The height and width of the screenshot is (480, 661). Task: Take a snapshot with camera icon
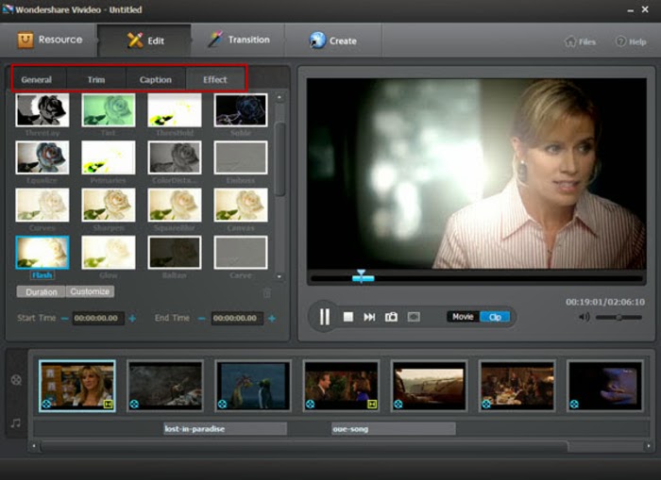coord(391,317)
